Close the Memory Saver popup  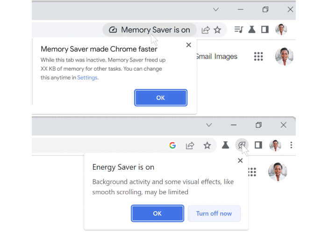(x=188, y=45)
